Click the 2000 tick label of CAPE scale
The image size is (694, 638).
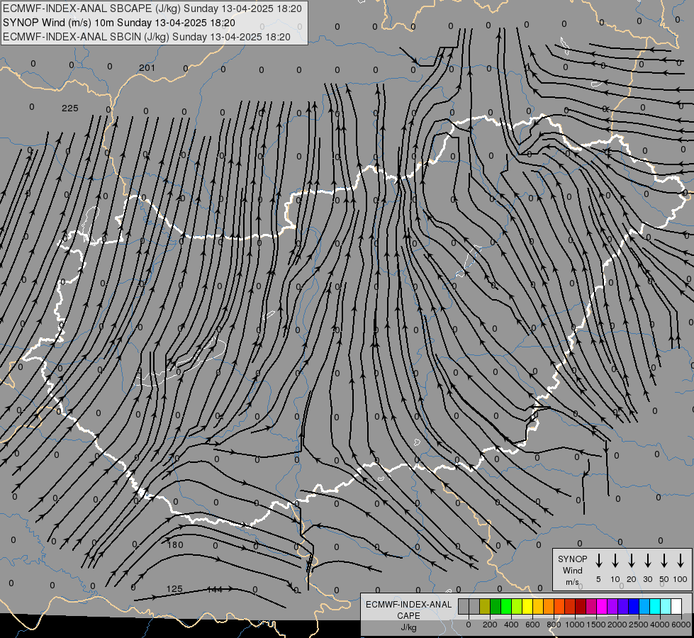tap(617, 625)
